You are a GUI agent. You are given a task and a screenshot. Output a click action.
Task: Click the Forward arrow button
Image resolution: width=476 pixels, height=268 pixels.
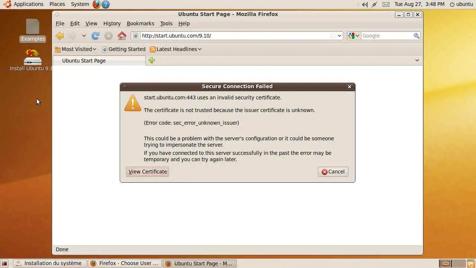[72, 36]
